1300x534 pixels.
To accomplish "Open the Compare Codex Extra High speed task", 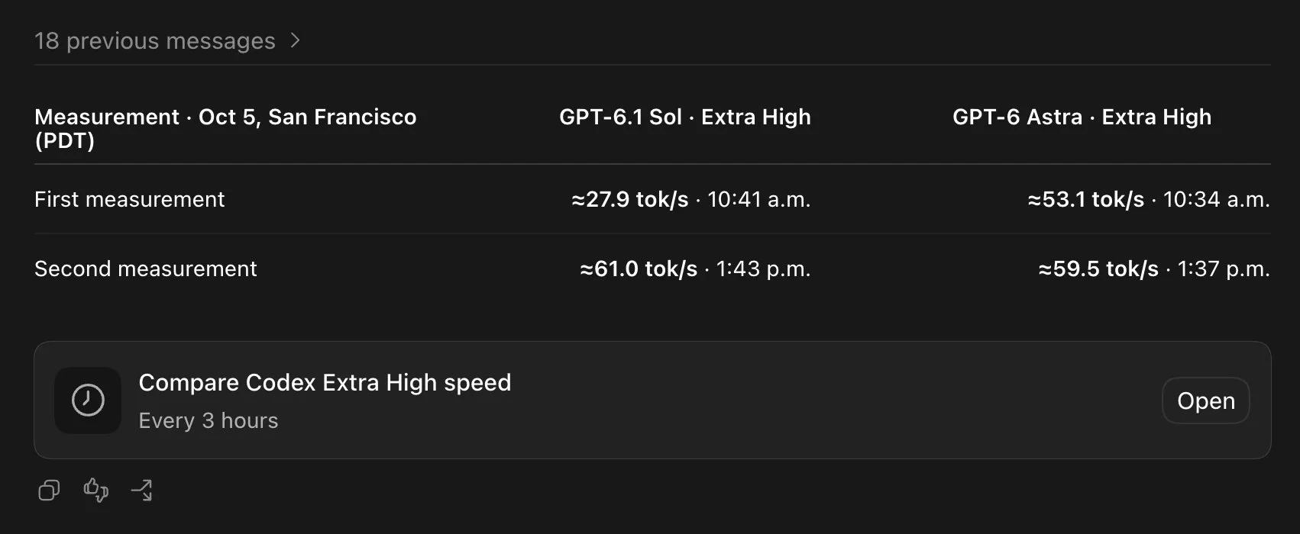I will pyautogui.click(x=1205, y=400).
